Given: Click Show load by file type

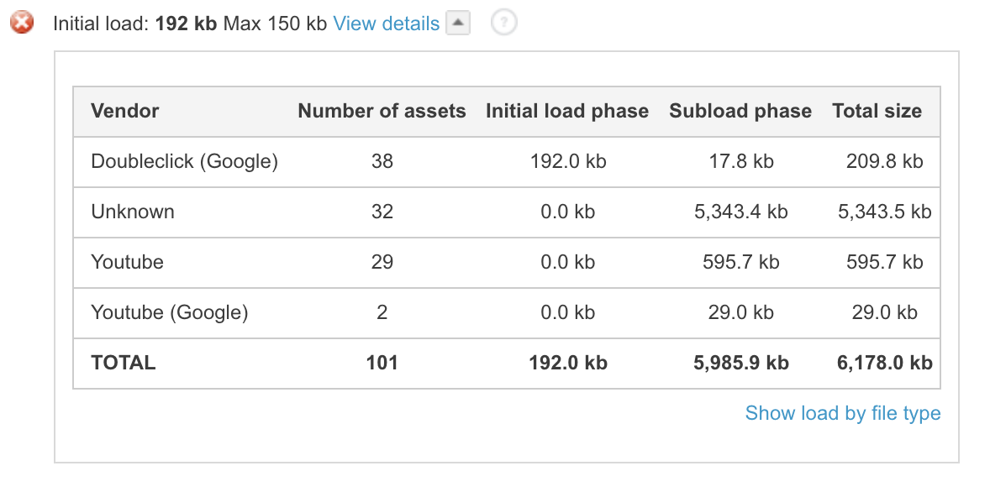Looking at the screenshot, I should tap(842, 413).
